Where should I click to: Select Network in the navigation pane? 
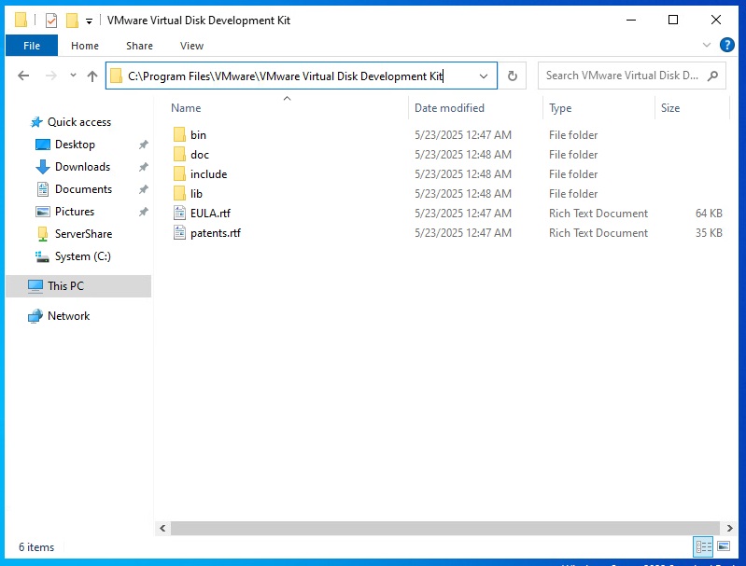pos(68,316)
